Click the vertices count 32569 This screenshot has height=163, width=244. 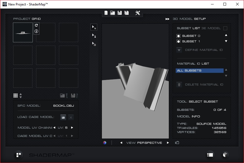click(x=220, y=132)
